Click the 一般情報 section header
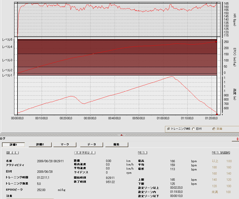Image resolution: width=239 pixels, height=199 pixels. tap(13, 153)
